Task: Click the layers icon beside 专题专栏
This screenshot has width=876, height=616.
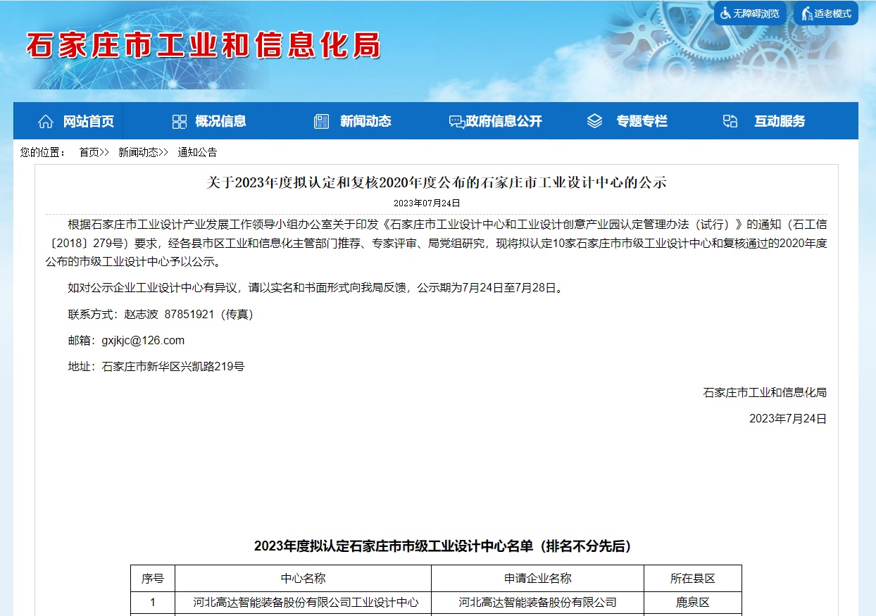Action: pyautogui.click(x=595, y=122)
